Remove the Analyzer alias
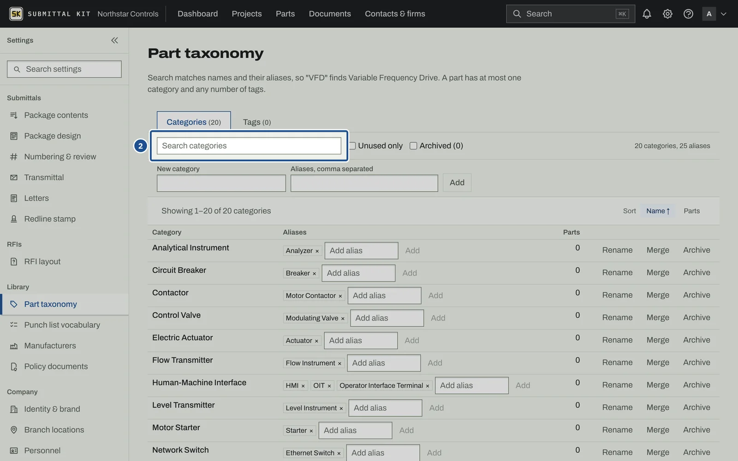The height and width of the screenshot is (461, 738). click(x=317, y=251)
